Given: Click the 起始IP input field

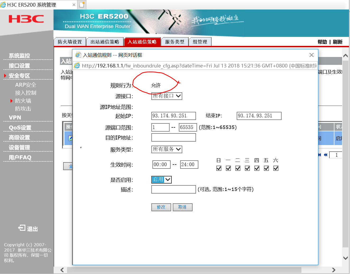Looking at the screenshot, I should tap(174, 116).
